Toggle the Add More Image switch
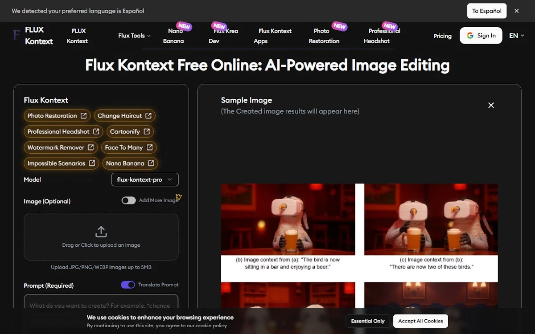Screen dimensions: 535x334 [x=128, y=200]
